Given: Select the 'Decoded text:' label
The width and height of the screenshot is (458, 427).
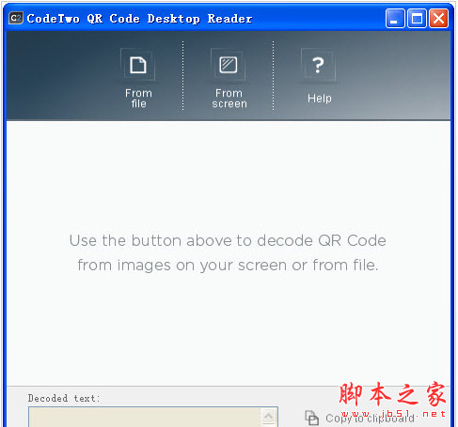Looking at the screenshot, I should click(x=64, y=398).
